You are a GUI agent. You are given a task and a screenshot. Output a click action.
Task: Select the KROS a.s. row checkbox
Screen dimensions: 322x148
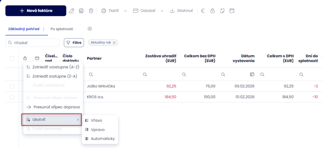(x=12, y=97)
